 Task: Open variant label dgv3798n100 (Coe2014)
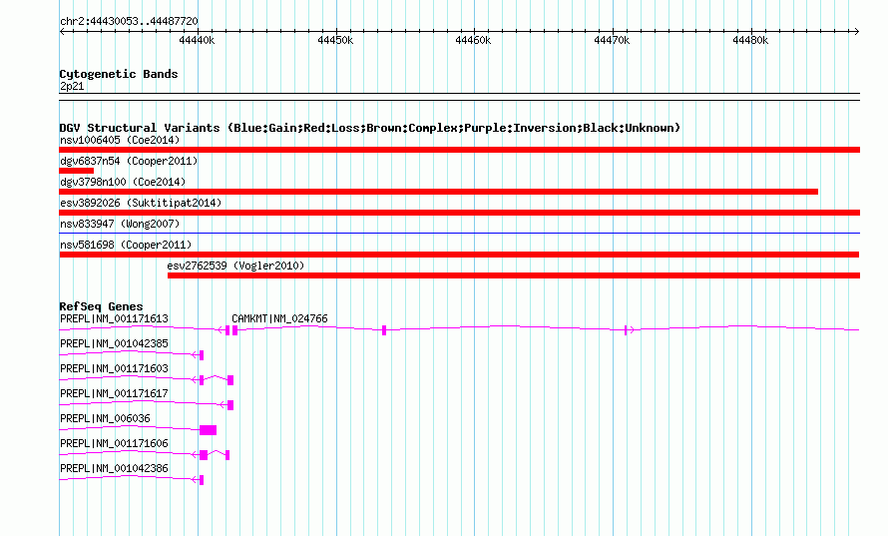(x=123, y=182)
